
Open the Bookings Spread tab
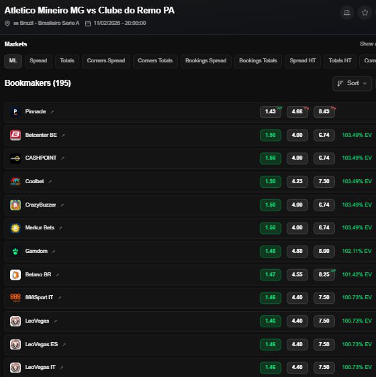[x=206, y=61]
